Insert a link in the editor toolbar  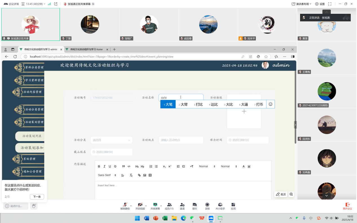tap(139, 175)
